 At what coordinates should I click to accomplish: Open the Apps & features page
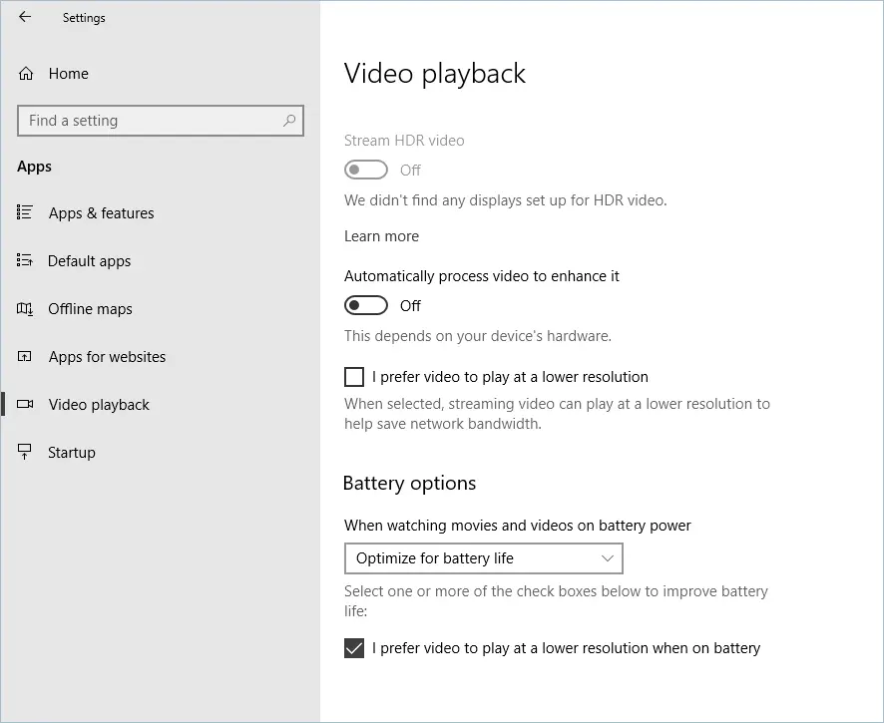point(101,213)
